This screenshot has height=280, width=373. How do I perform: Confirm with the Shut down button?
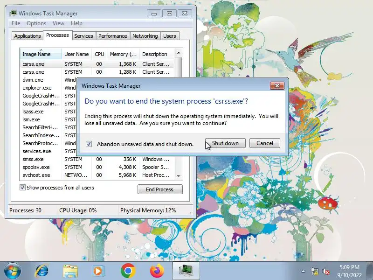point(225,143)
